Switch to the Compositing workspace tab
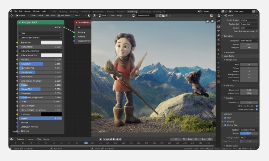 point(145,11)
